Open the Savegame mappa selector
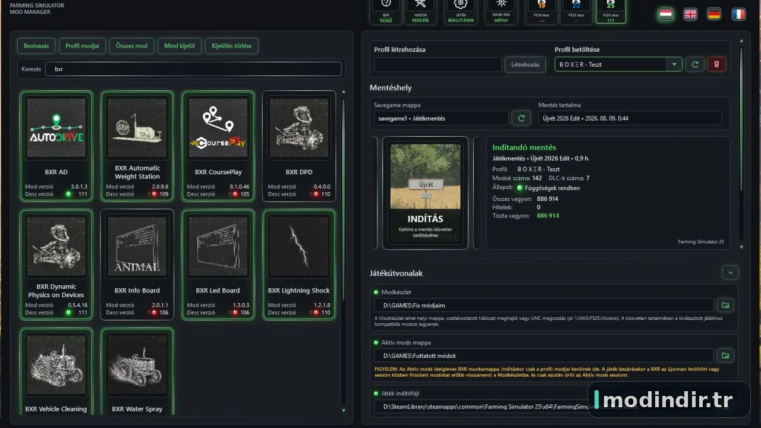The width and height of the screenshot is (761, 428). click(441, 118)
